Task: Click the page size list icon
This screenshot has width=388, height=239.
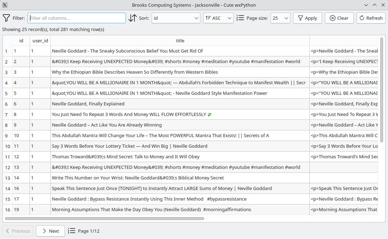Action: pyautogui.click(x=240, y=18)
